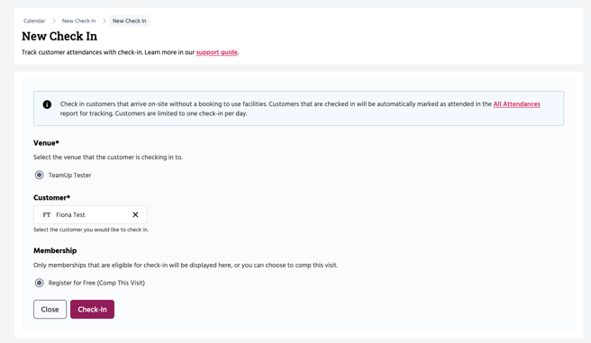Click the Close button
This screenshot has height=343, width=591.
click(50, 309)
